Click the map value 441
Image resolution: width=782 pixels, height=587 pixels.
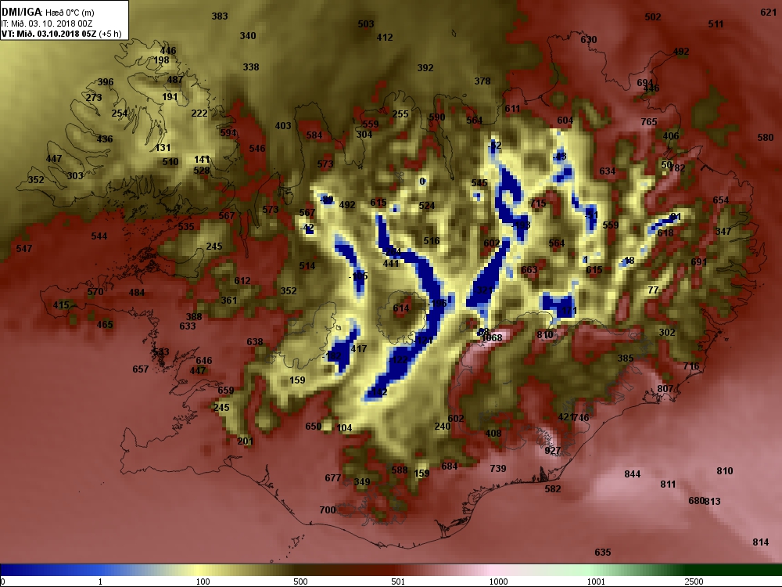[x=391, y=263]
